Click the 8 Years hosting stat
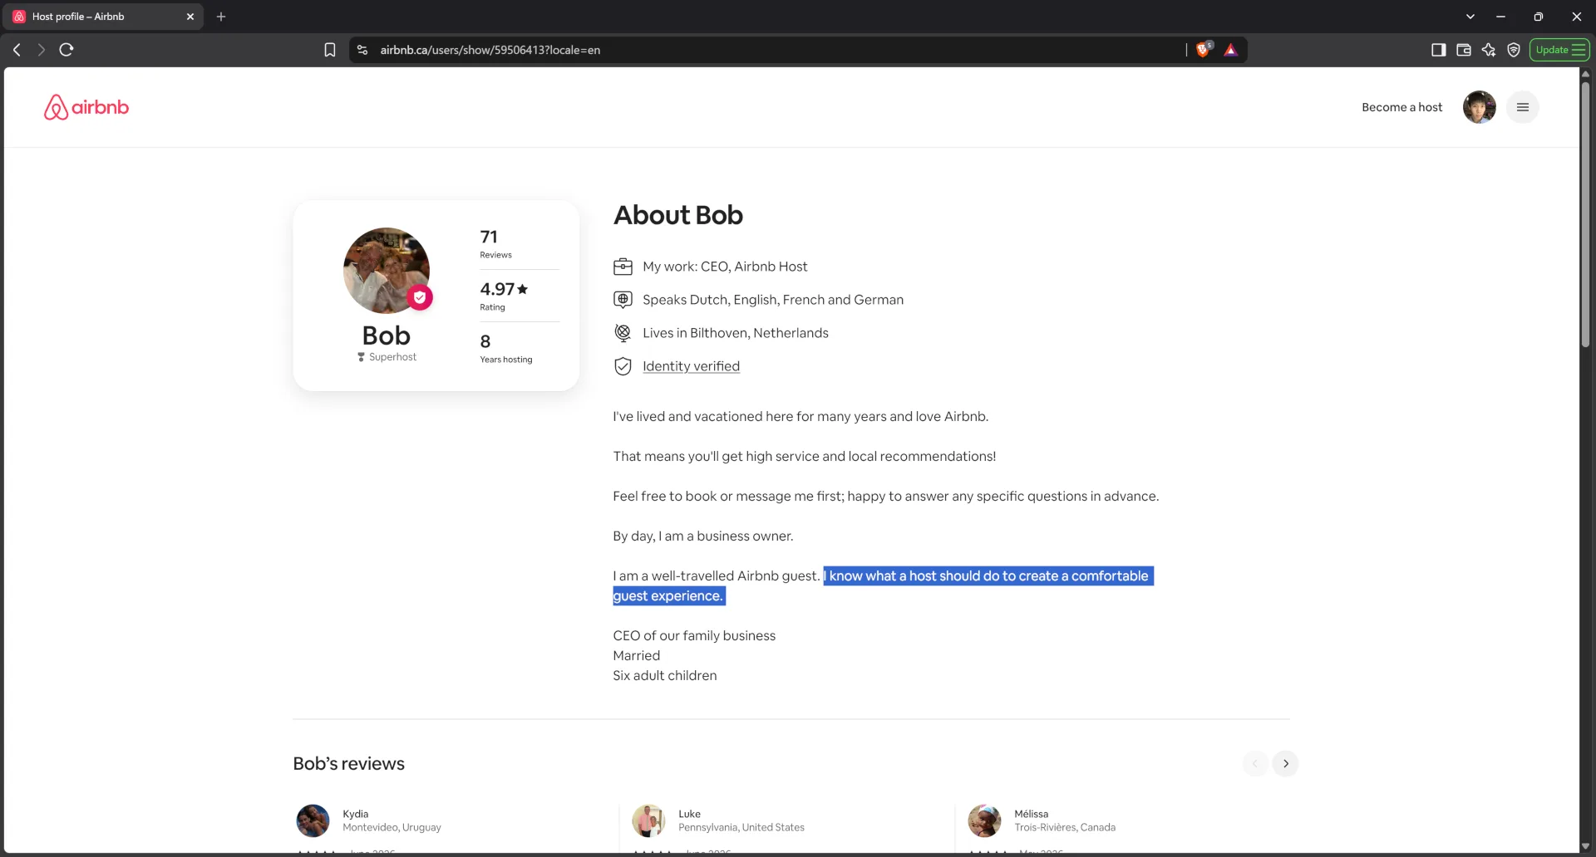 [x=505, y=348]
